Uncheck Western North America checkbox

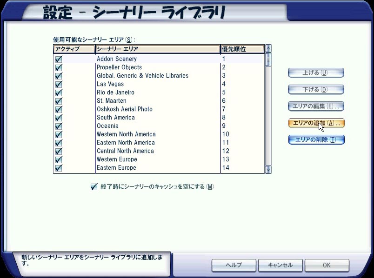[x=59, y=134]
